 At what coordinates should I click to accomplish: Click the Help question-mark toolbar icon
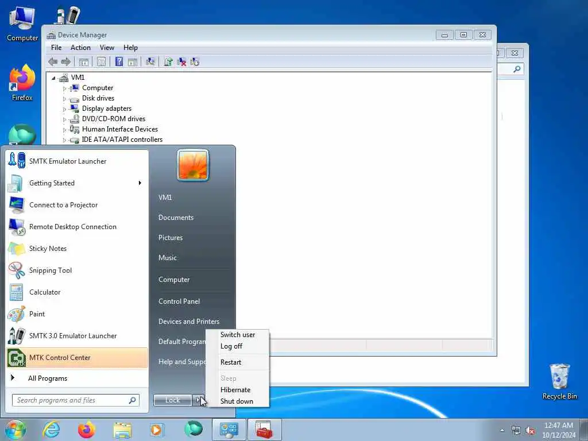(x=119, y=61)
